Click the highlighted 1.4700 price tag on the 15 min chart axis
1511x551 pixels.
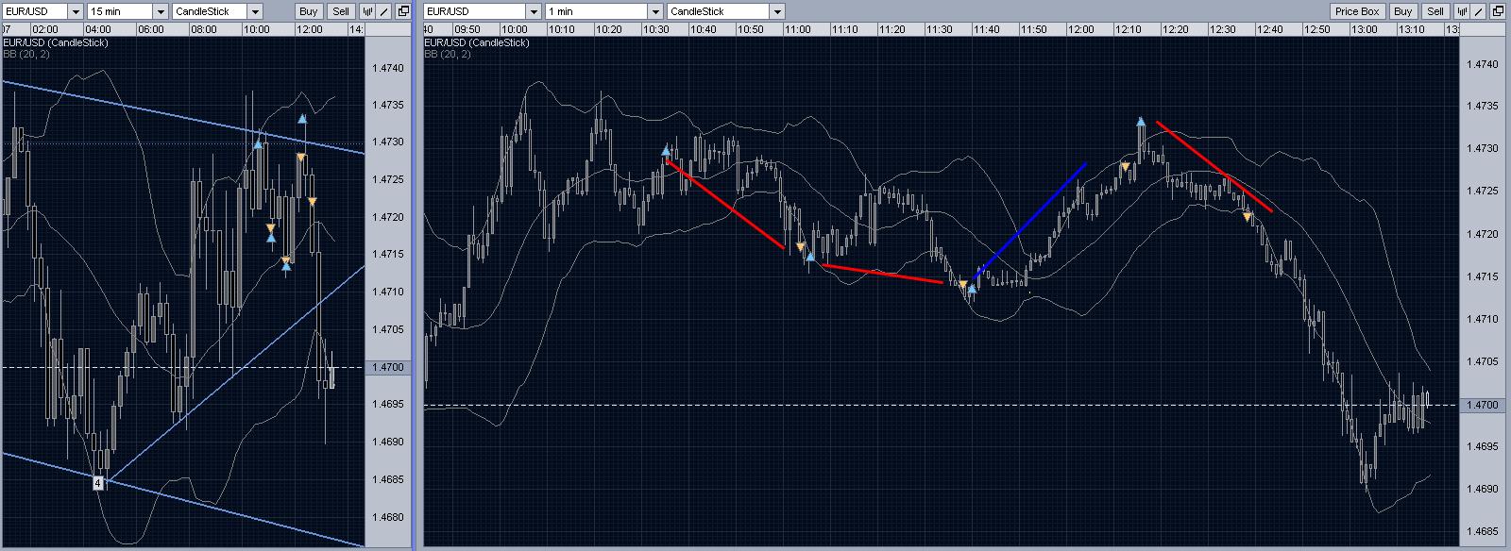click(x=387, y=367)
